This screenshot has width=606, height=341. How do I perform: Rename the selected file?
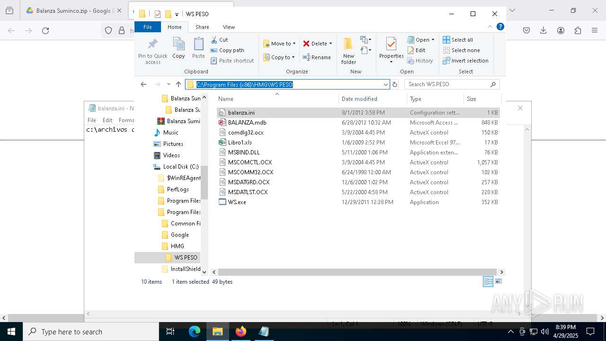pos(317,57)
